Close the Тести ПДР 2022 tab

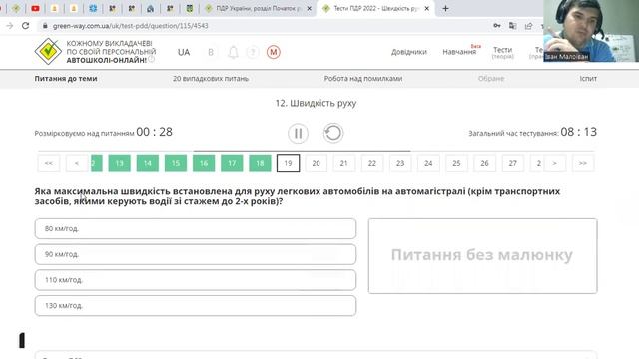pyautogui.click(x=427, y=8)
